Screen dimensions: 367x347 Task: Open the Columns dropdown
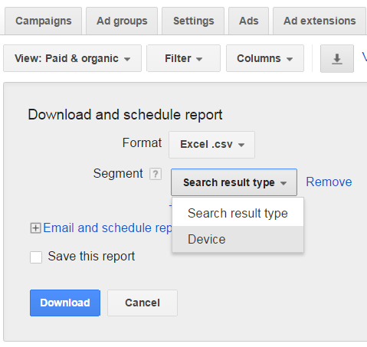point(265,58)
